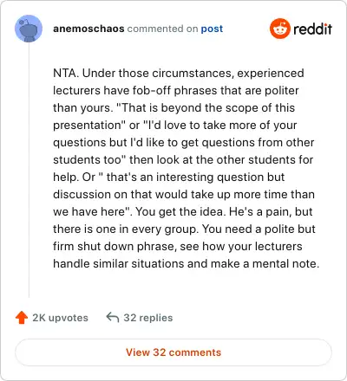The height and width of the screenshot is (381, 347).
Task: Click the "commented on" gray text
Action: click(x=162, y=29)
